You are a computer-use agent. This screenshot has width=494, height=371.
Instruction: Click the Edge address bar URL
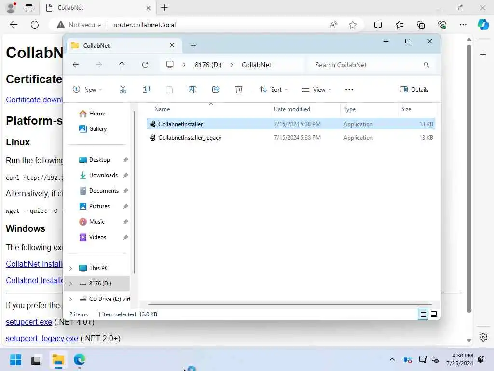(x=144, y=25)
